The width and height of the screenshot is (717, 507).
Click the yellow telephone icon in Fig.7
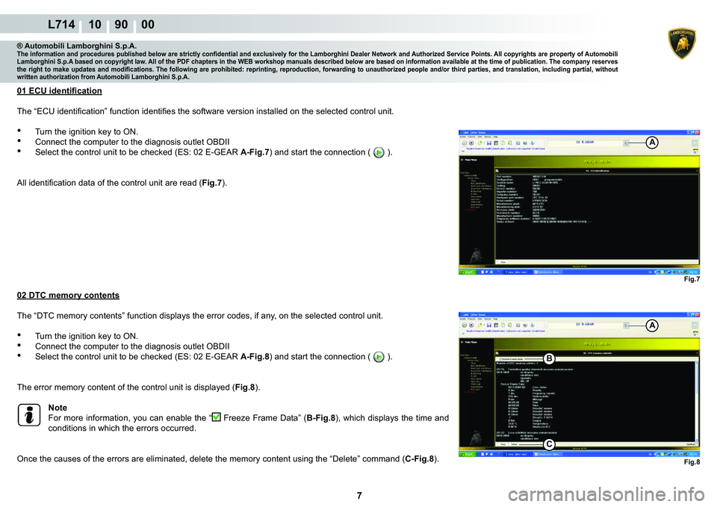pos(695,150)
